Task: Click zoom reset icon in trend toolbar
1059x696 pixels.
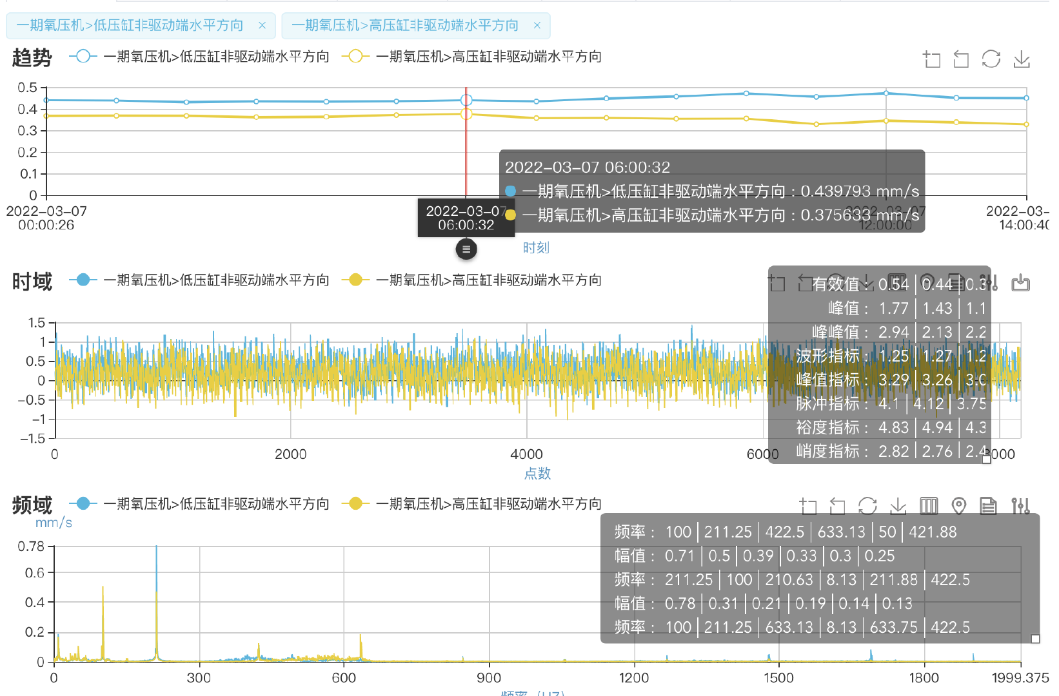Action: [961, 59]
